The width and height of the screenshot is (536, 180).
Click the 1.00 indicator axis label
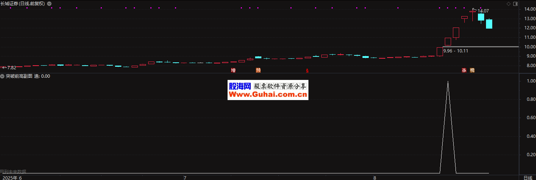530,81
